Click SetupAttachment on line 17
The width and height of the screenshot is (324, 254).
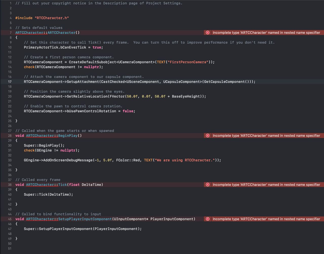tap(83, 82)
